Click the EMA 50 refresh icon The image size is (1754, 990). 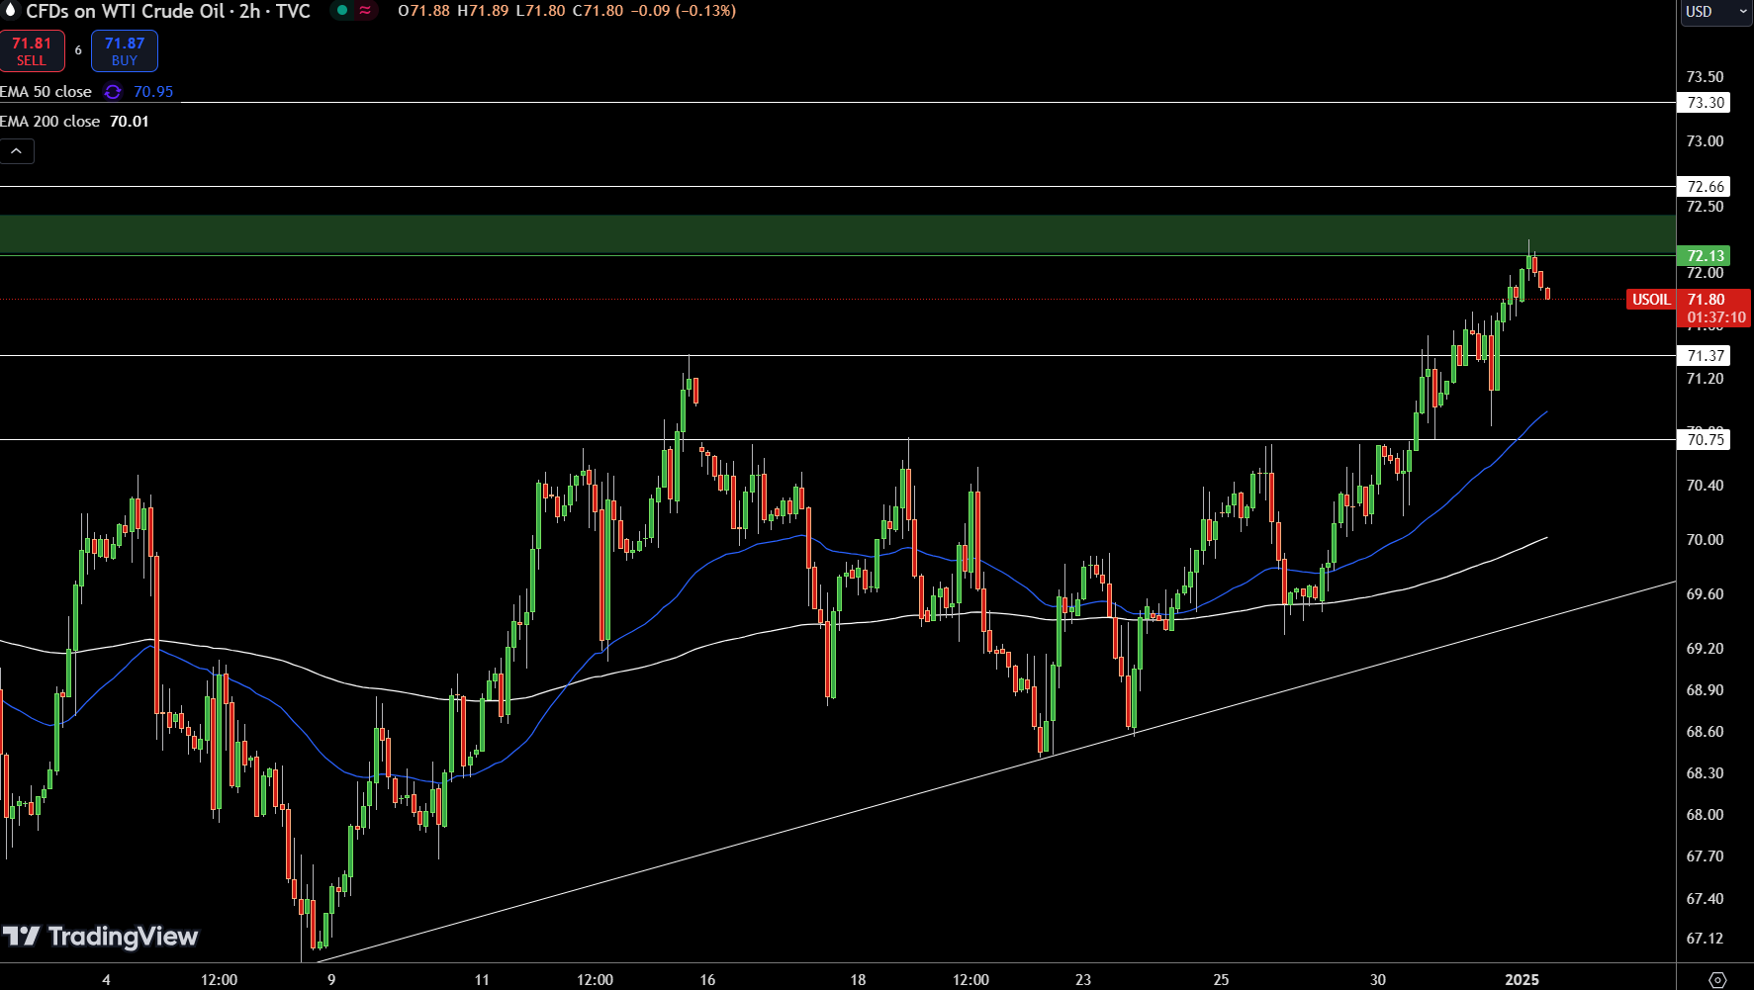113,92
